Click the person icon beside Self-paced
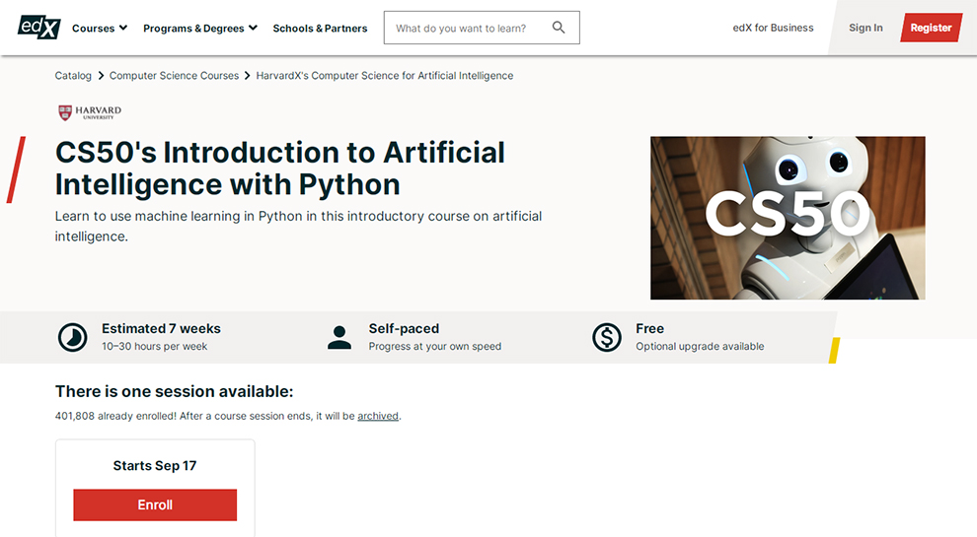Image resolution: width=977 pixels, height=537 pixels. (x=339, y=337)
